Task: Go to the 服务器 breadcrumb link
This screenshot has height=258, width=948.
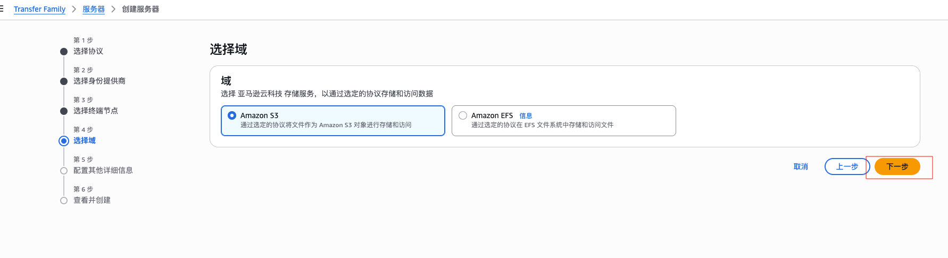Action: (x=94, y=9)
